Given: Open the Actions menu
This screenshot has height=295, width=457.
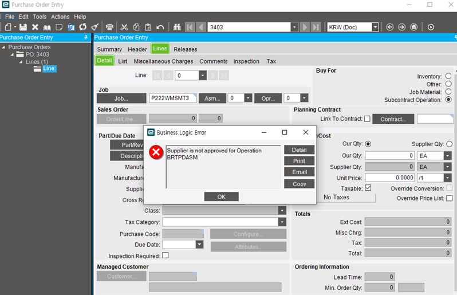Looking at the screenshot, I should pos(60,17).
